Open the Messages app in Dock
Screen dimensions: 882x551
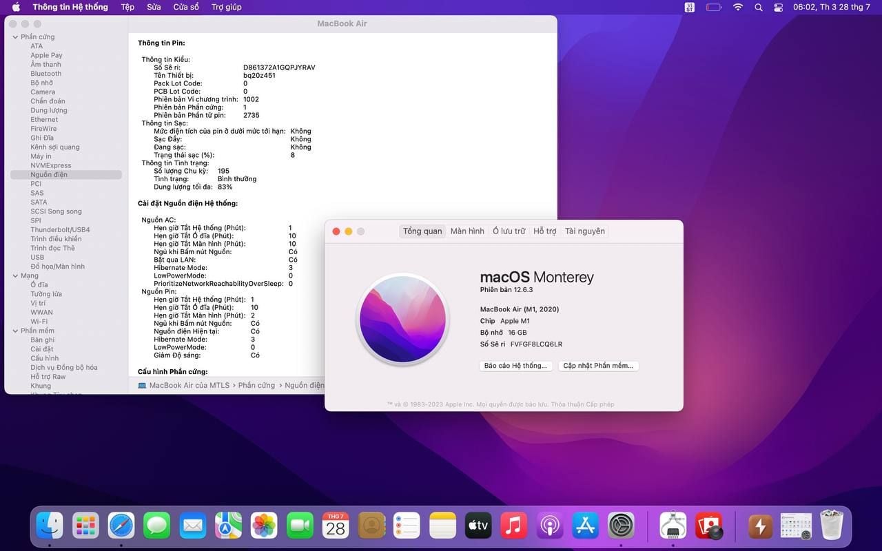click(x=157, y=526)
